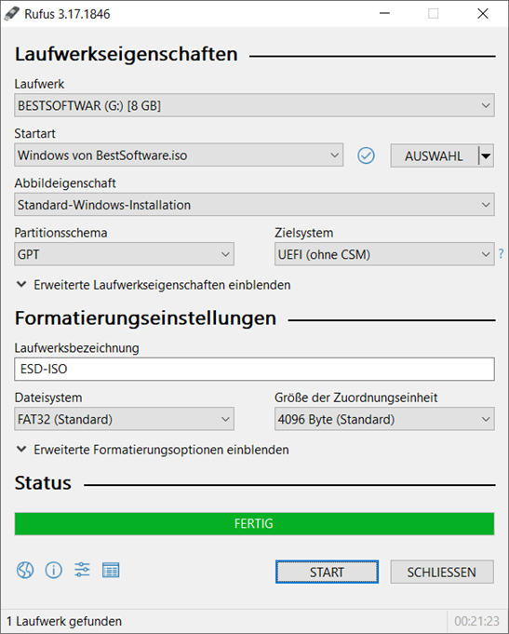The height and width of the screenshot is (634, 509).
Task: Open the About info icon
Action: coord(54,570)
